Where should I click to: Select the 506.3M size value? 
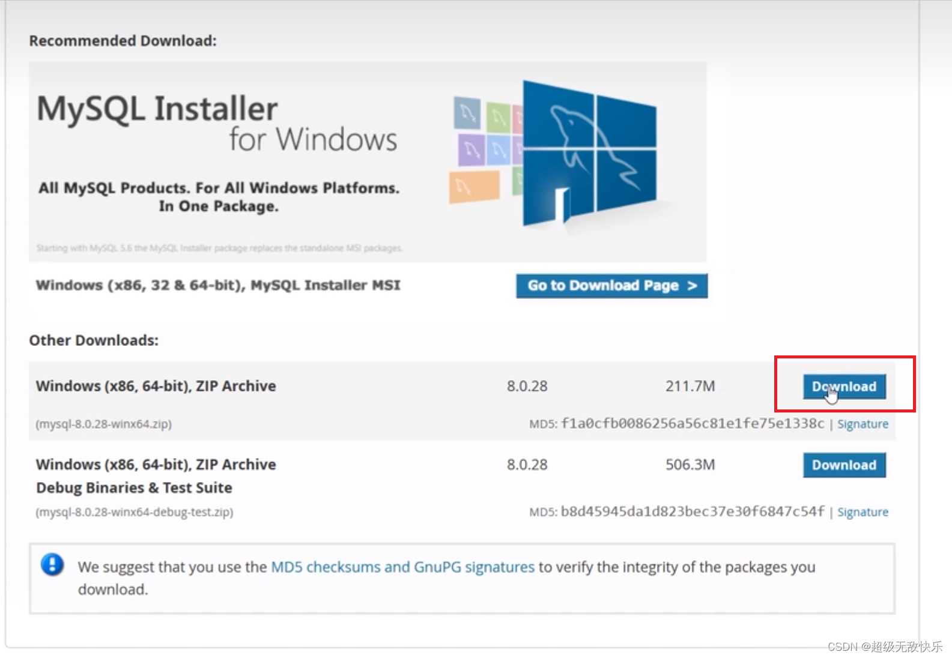690,465
